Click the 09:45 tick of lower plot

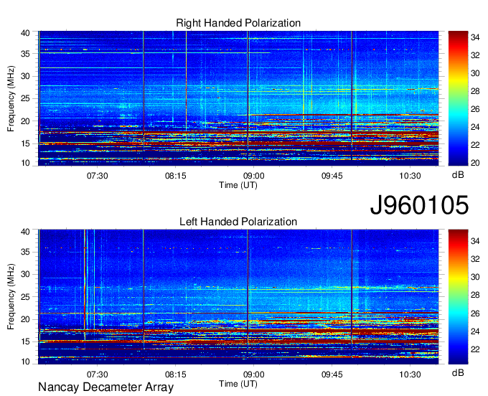coord(332,374)
